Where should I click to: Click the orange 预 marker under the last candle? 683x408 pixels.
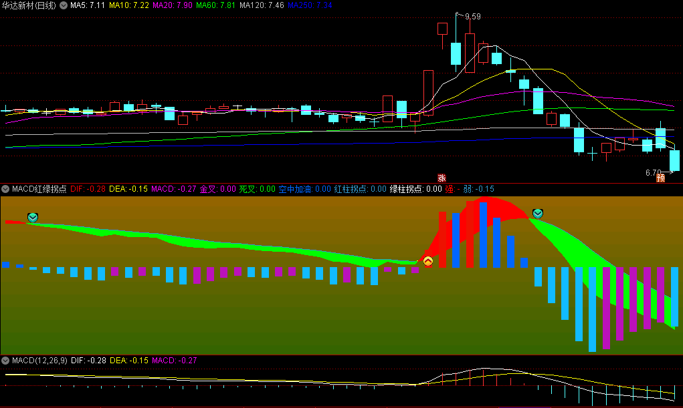pos(661,178)
